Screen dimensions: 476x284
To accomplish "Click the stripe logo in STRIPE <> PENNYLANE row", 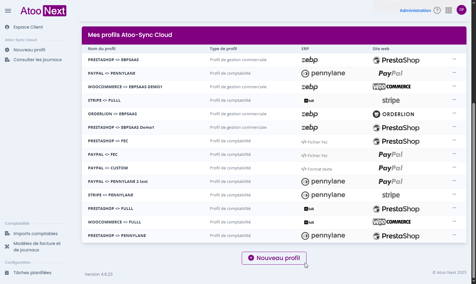I will pos(391,195).
